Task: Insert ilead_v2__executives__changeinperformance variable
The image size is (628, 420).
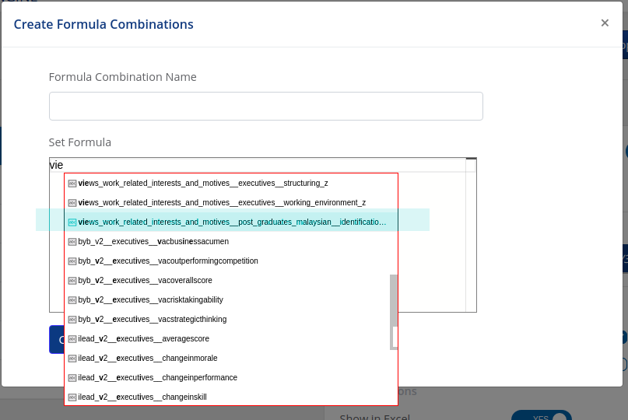Action: point(231,377)
